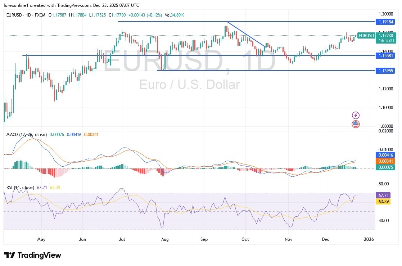Select the FXCM broker label
Screen dimensions: 402x266
click(x=41, y=15)
